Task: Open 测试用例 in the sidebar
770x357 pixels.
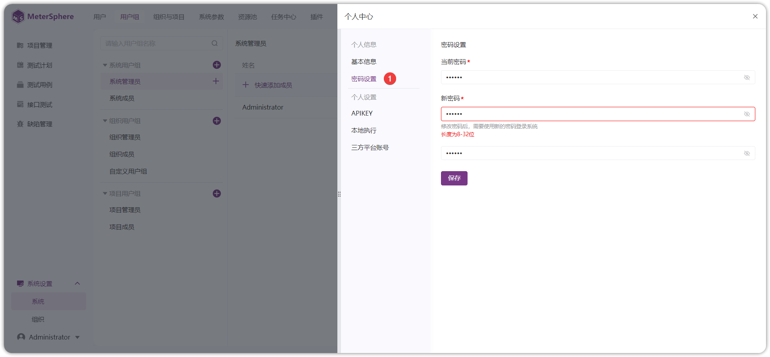Action: pyautogui.click(x=35, y=85)
